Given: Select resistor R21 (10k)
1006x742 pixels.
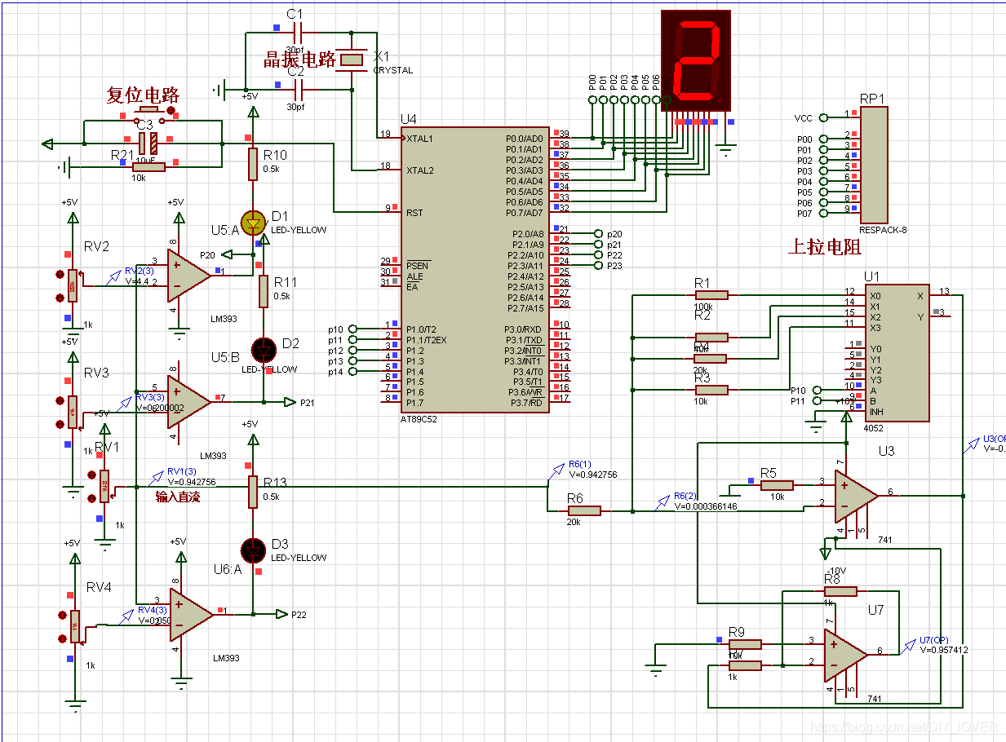Looking at the screenshot, I should point(149,166).
